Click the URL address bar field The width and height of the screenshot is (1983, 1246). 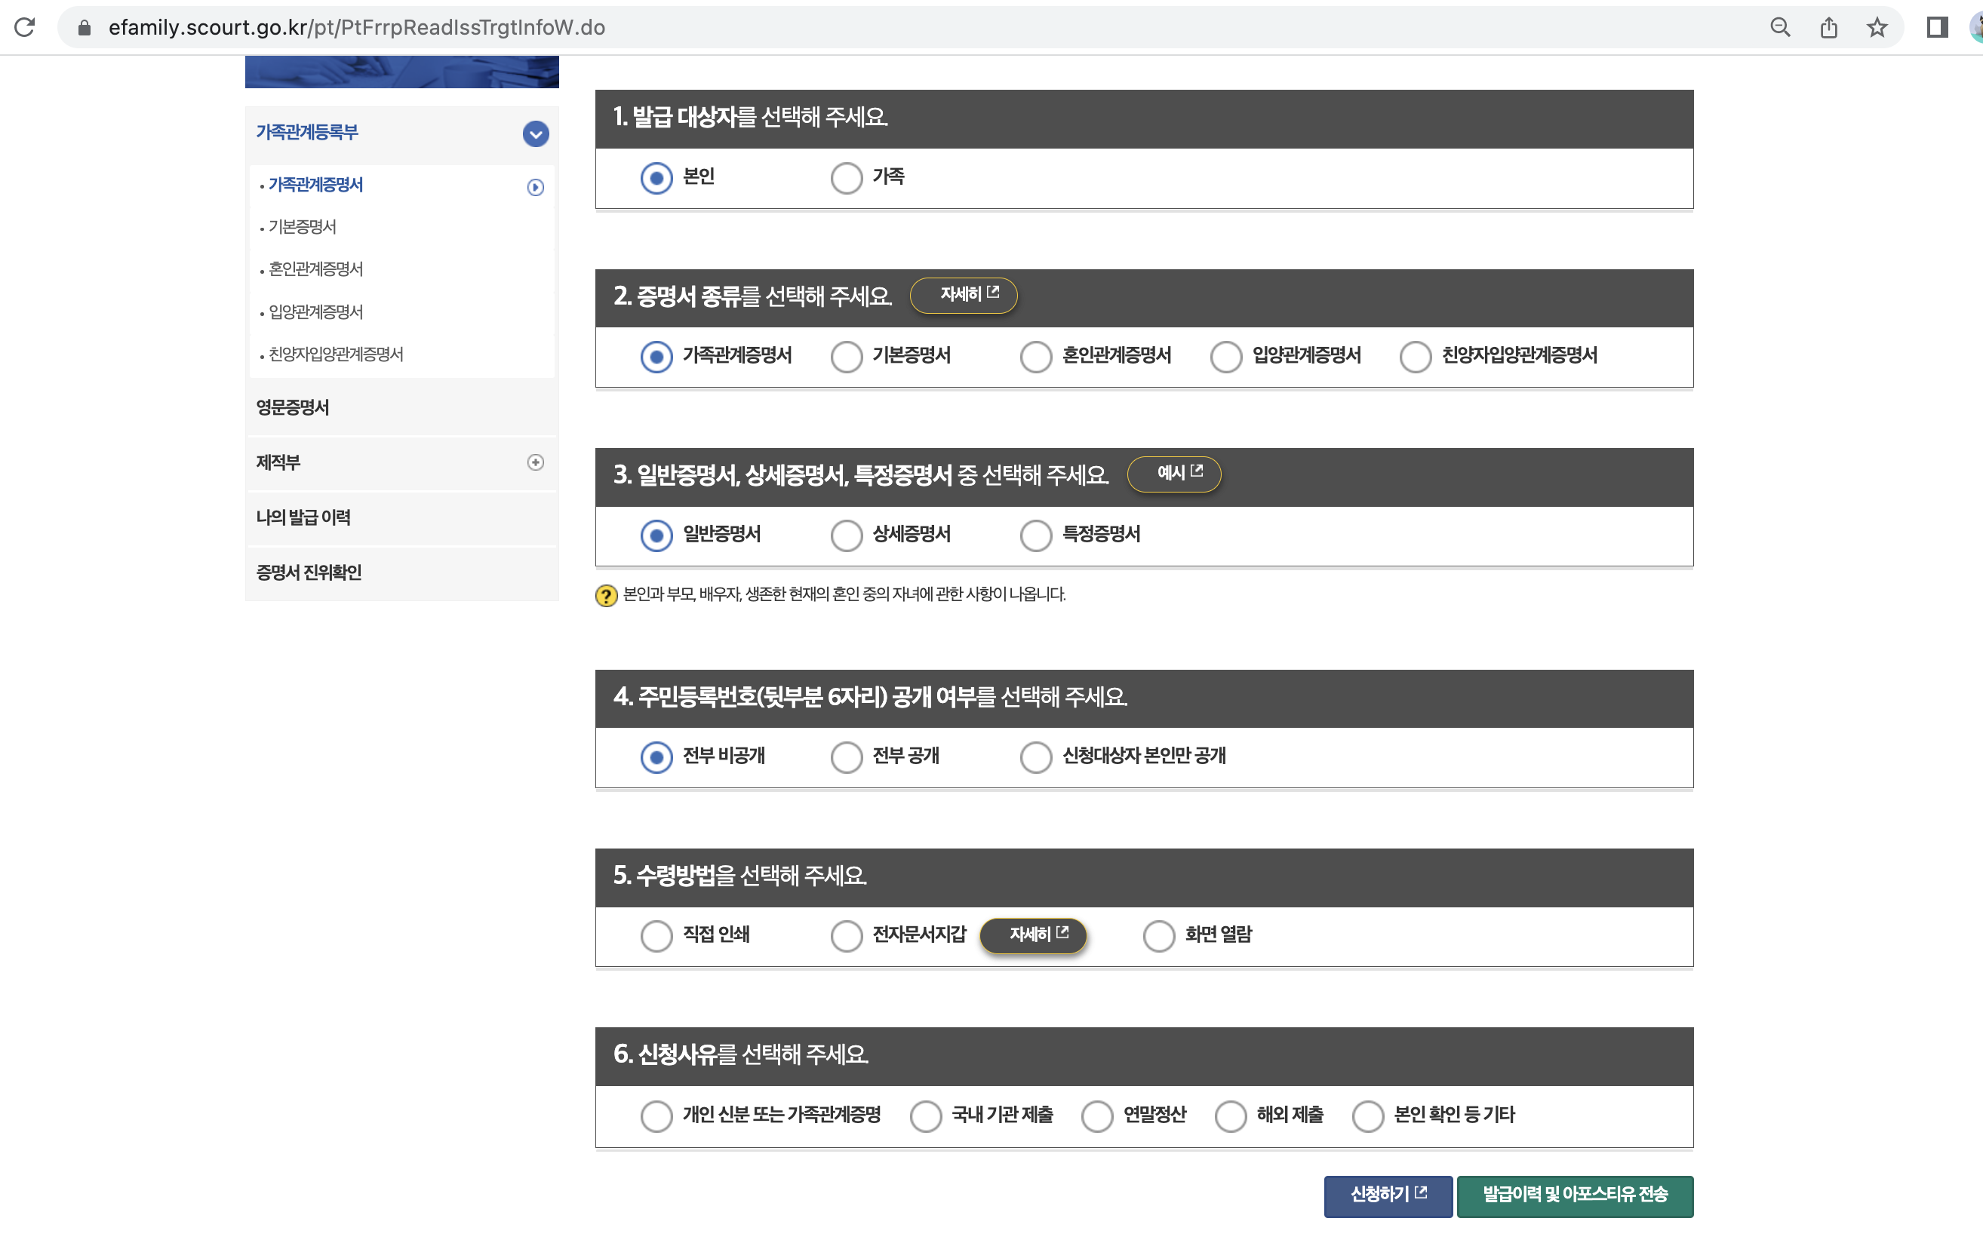click(905, 27)
